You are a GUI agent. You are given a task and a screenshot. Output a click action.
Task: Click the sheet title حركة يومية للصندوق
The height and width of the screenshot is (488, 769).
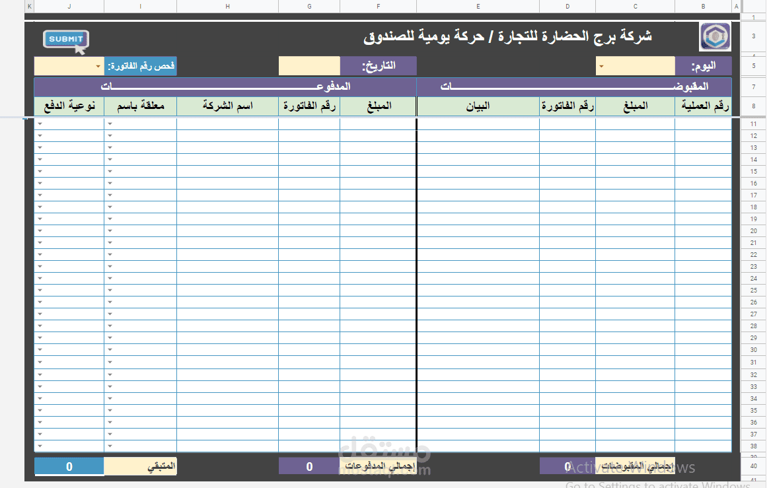click(423, 36)
